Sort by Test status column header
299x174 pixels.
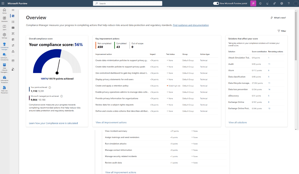click(170, 54)
